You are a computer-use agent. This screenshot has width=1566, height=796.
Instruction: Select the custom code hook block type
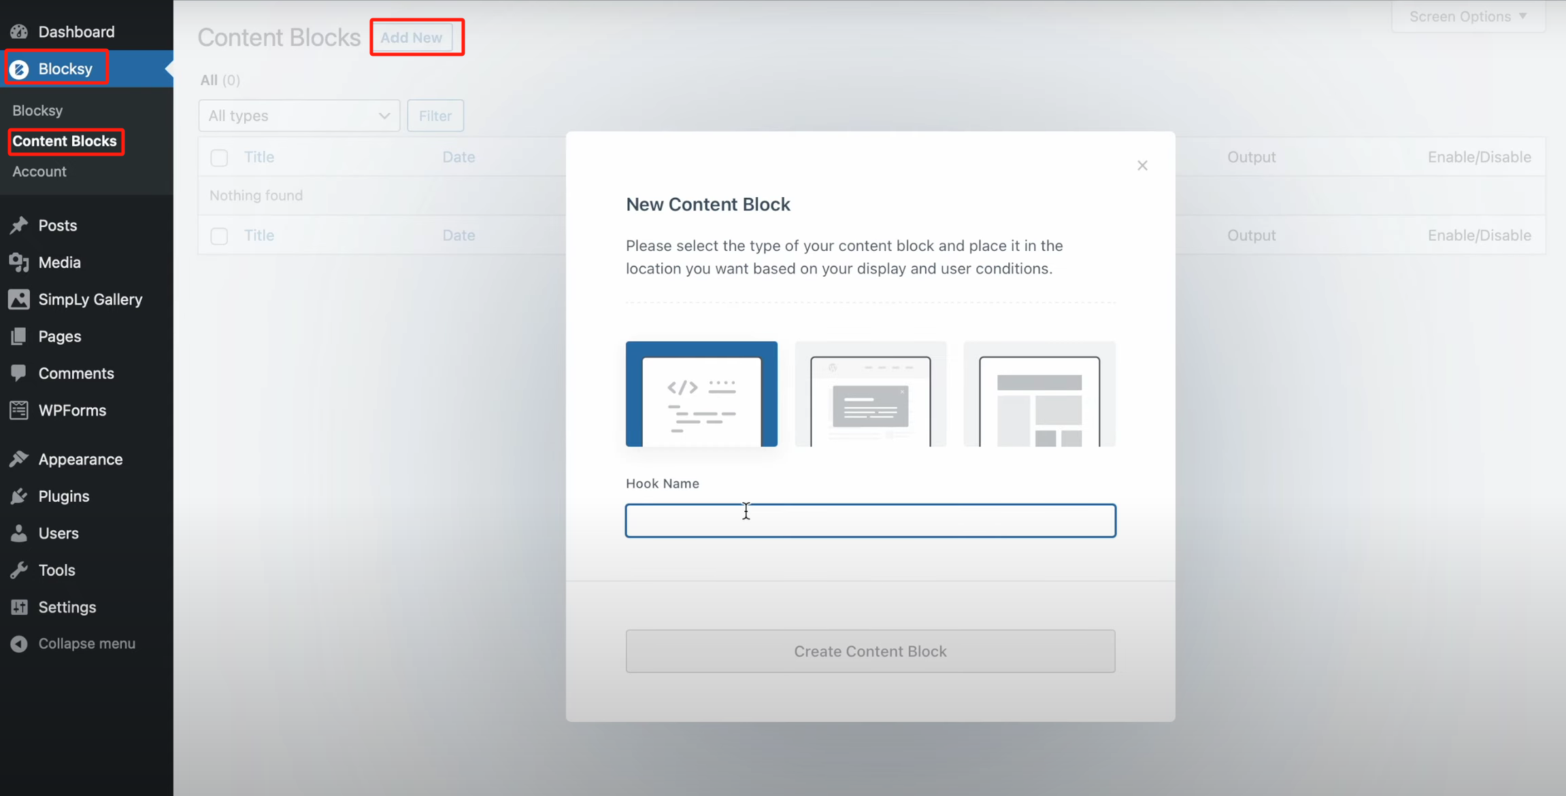coord(701,394)
